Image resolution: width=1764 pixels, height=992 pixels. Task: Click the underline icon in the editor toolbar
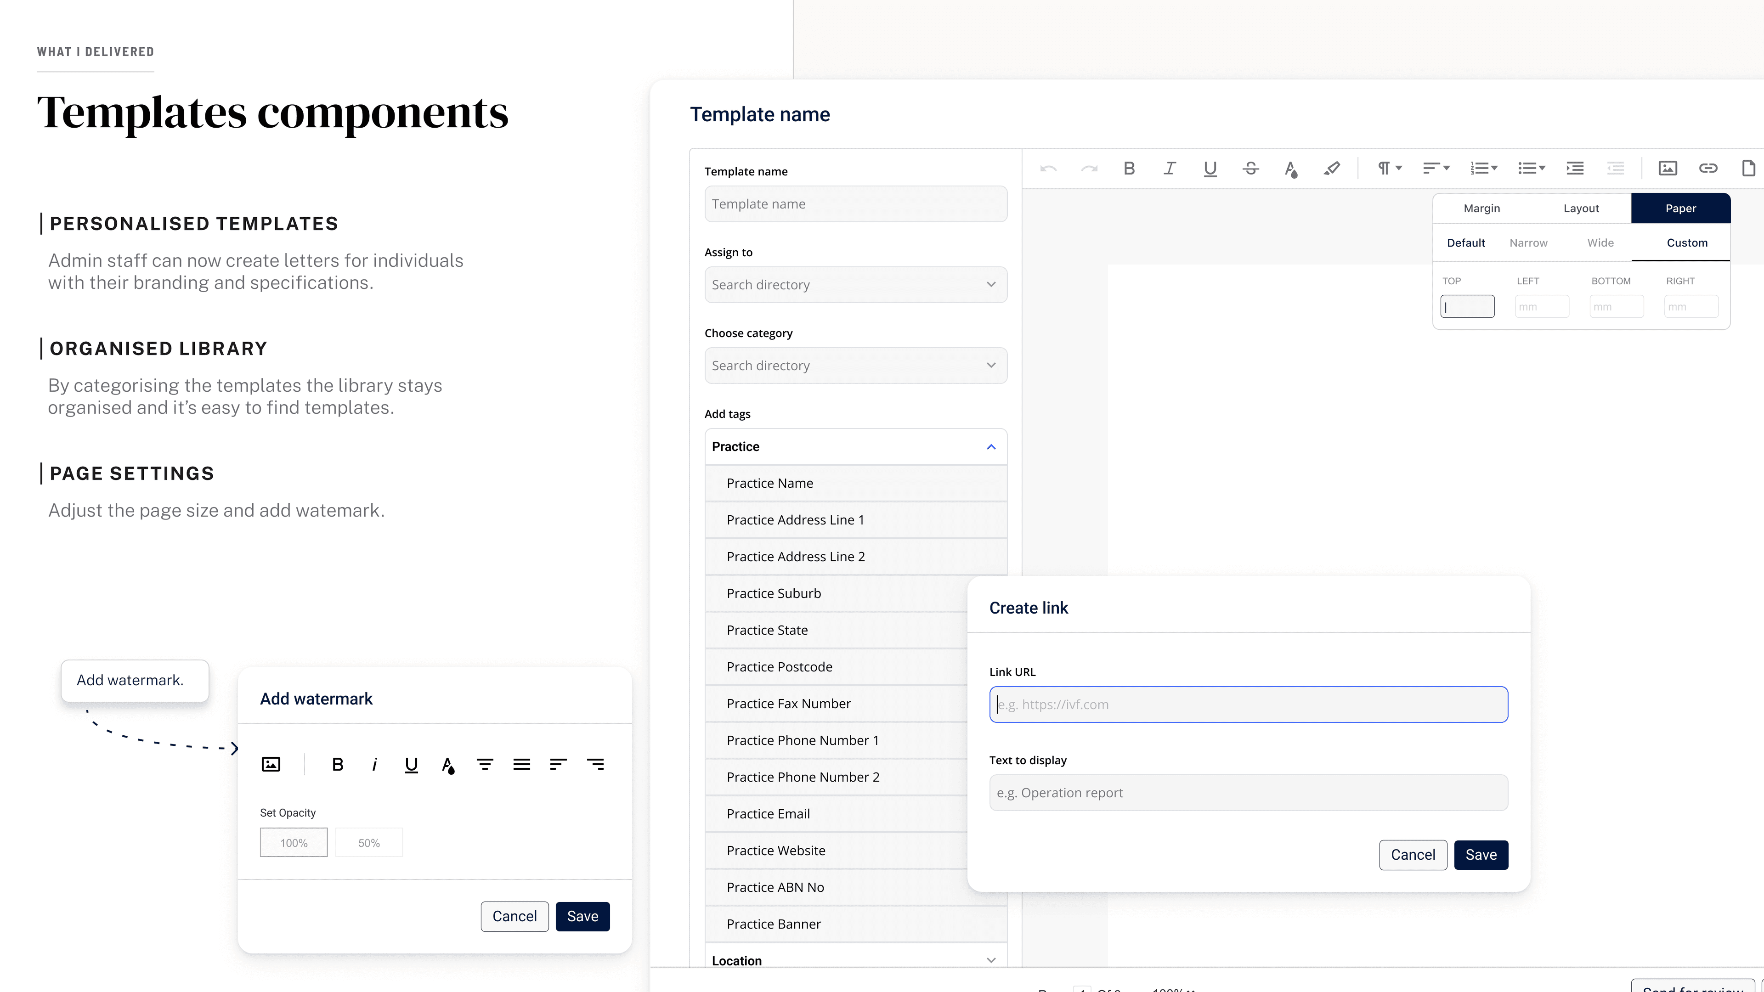1210,168
